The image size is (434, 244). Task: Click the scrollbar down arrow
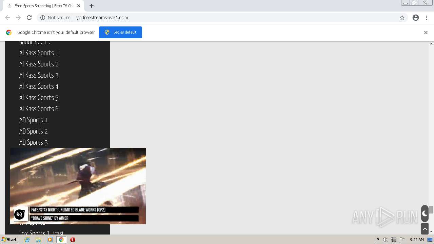431,231
